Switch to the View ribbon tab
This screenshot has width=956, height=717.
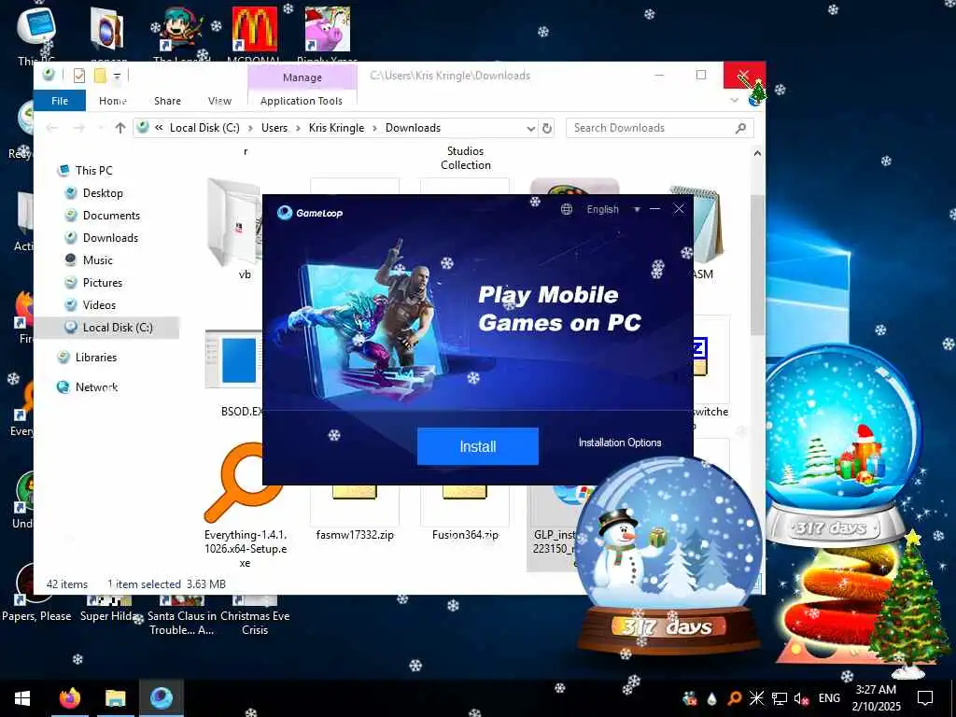click(x=219, y=101)
